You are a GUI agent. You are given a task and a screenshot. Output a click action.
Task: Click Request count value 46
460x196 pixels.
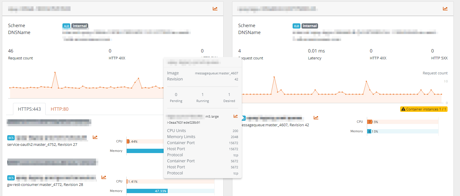11,51
